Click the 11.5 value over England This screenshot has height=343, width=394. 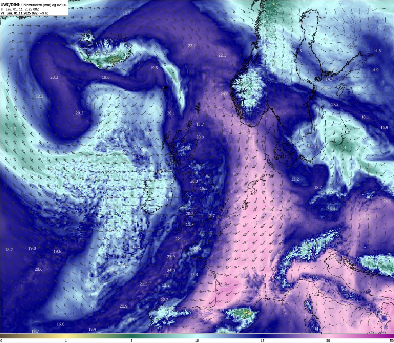click(x=203, y=188)
